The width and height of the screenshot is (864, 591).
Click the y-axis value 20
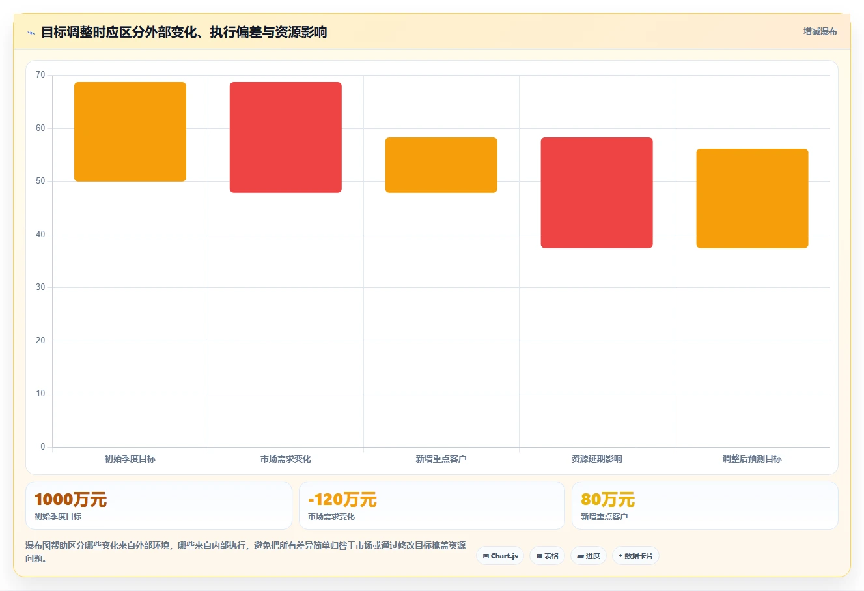(x=40, y=341)
